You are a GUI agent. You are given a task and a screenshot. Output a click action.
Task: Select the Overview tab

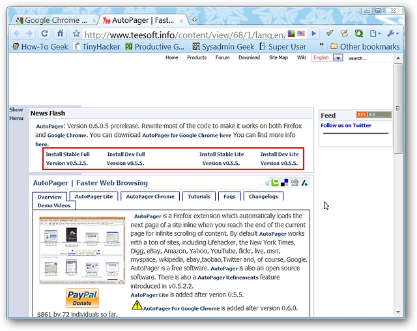[x=50, y=197]
